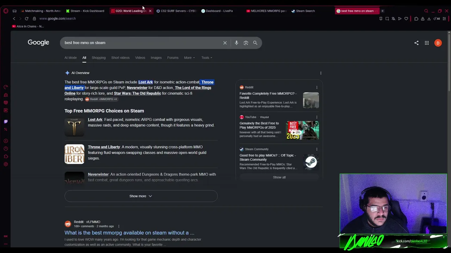The width and height of the screenshot is (451, 253).
Task: Start voice search with the microphone icon
Action: coord(236,43)
